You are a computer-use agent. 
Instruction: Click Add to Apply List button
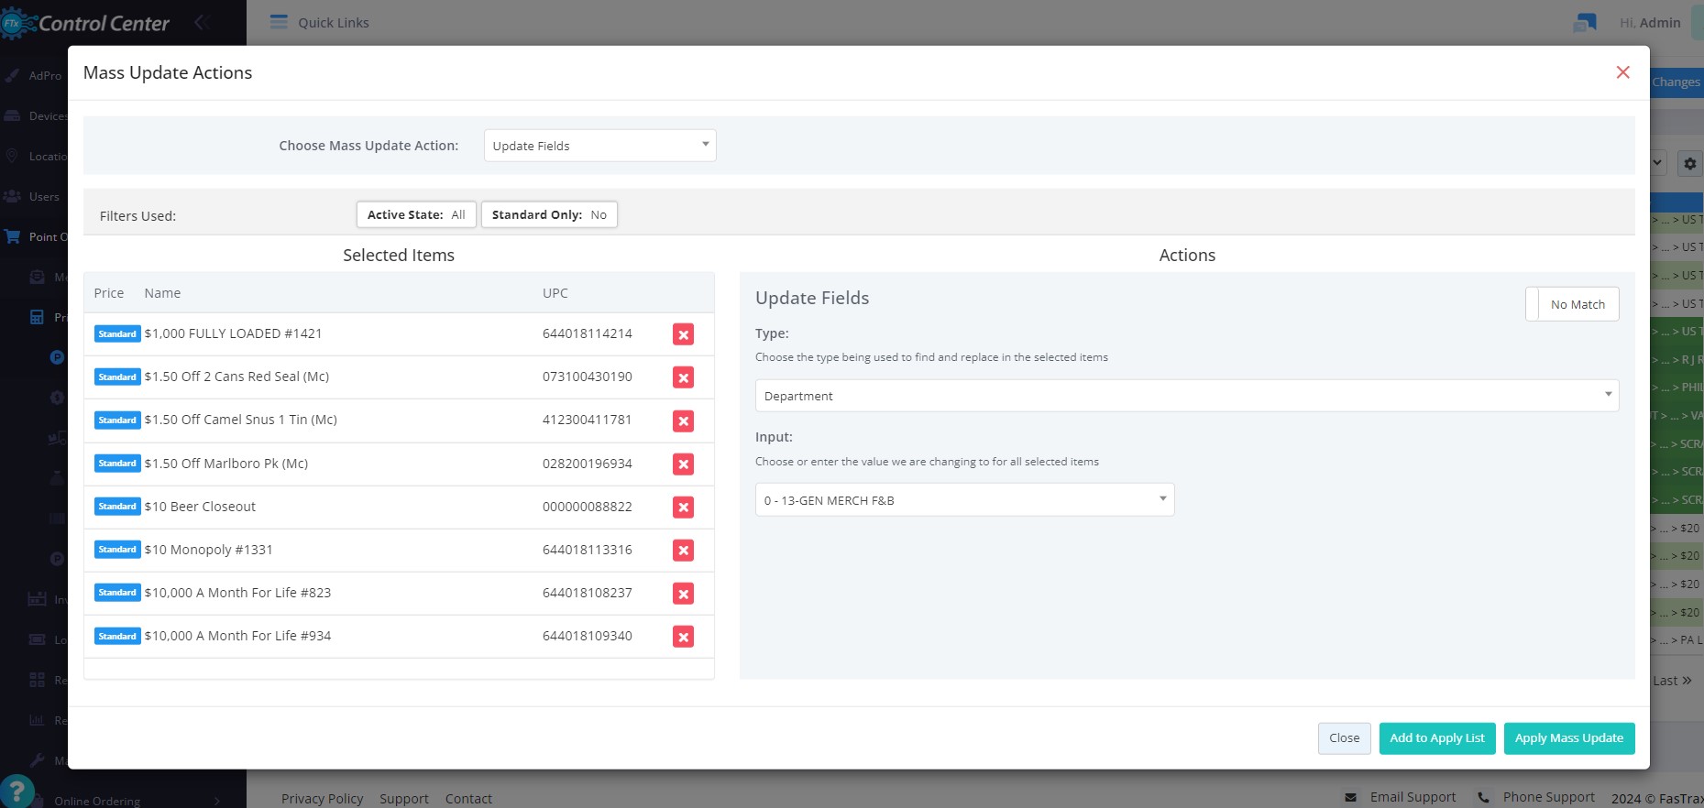[1436, 738]
